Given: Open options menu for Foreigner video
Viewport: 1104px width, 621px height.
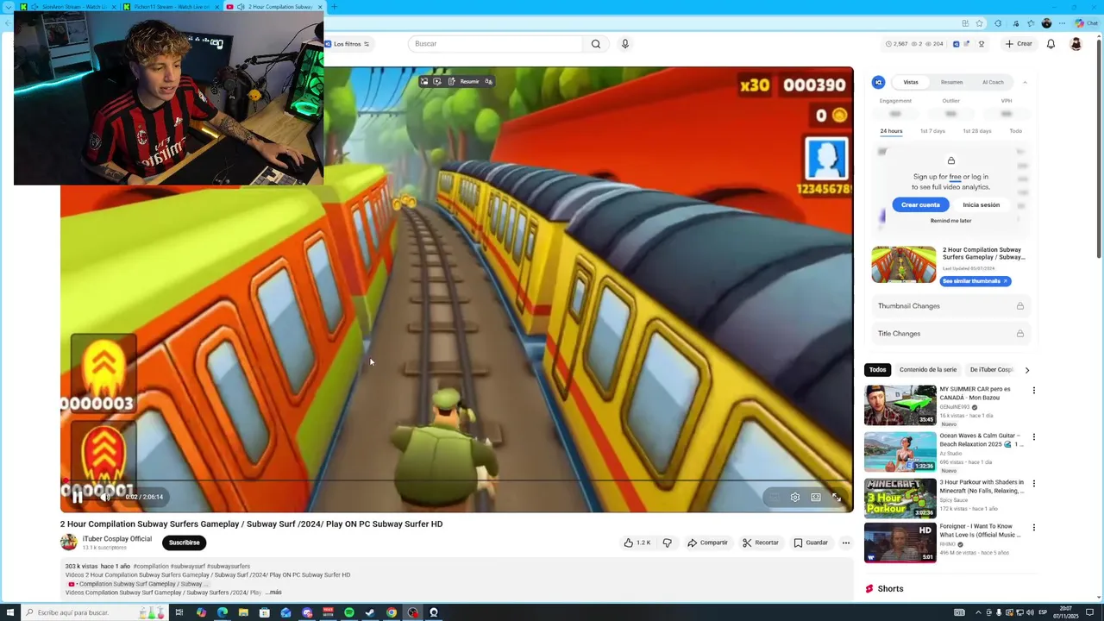Looking at the screenshot, I should pos(1033,528).
